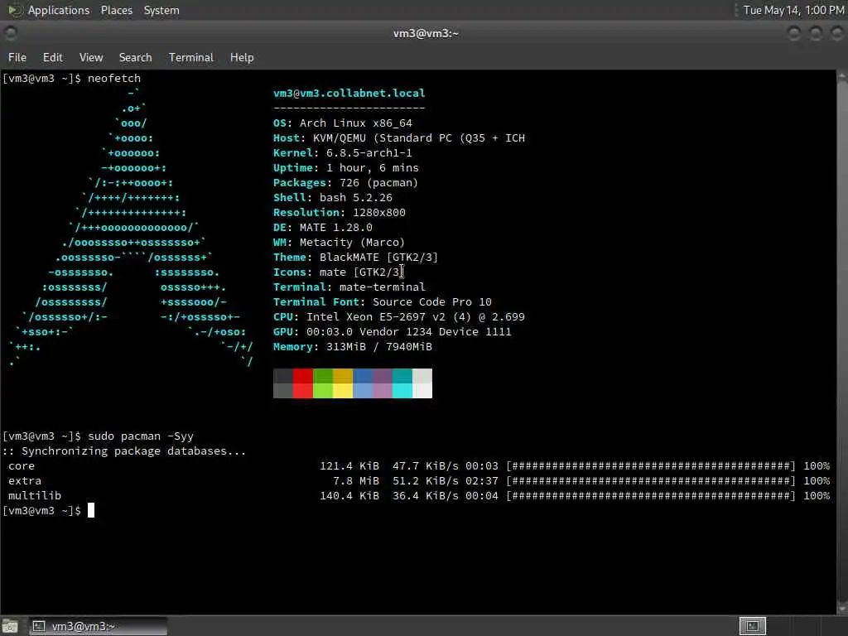Screen dimensions: 848x636
Task: Click the window menu button left of title
Action: (x=10, y=33)
